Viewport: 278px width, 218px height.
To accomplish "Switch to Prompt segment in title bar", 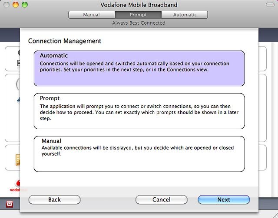I will point(138,15).
